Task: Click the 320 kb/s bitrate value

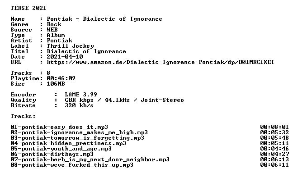Action: pos(79,105)
